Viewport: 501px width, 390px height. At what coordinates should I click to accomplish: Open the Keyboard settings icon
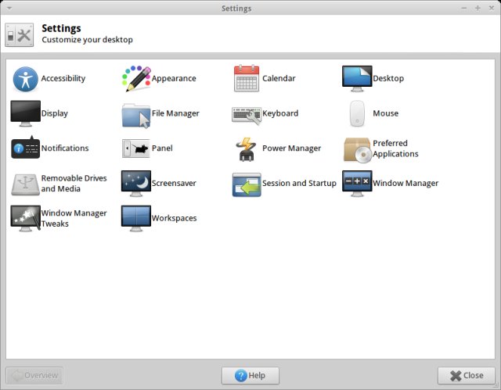point(247,115)
